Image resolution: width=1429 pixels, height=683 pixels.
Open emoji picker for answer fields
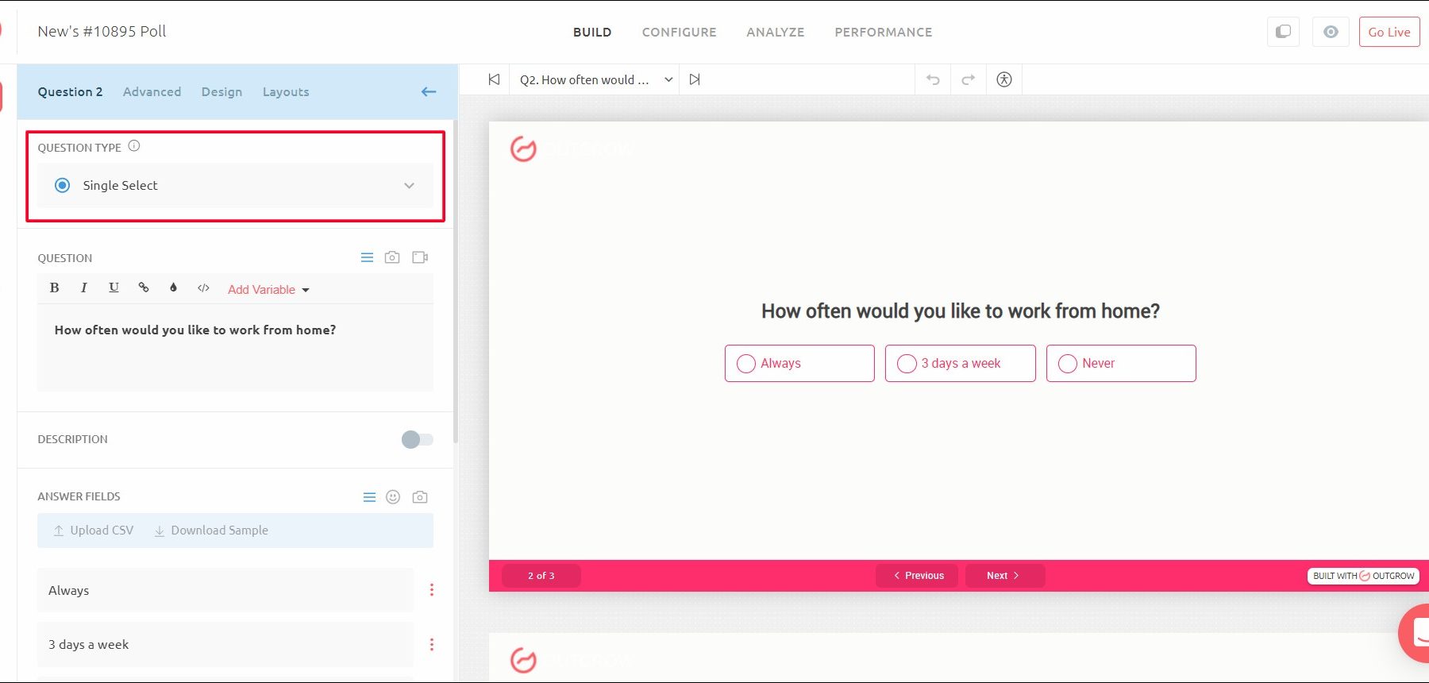pos(393,497)
